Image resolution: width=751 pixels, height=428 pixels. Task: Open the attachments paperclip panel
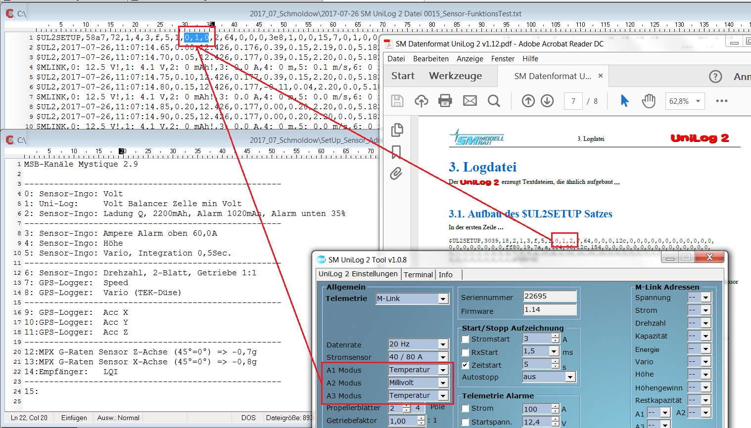point(396,173)
